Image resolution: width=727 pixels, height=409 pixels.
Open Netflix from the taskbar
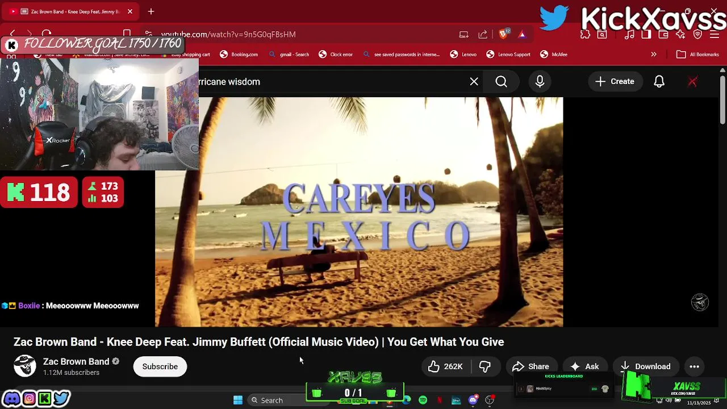pos(439,400)
